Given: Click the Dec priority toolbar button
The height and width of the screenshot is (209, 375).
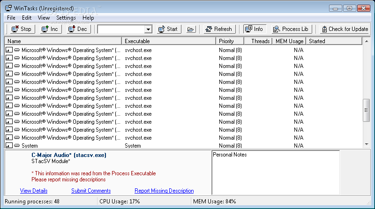Looking at the screenshot, I should (78, 29).
